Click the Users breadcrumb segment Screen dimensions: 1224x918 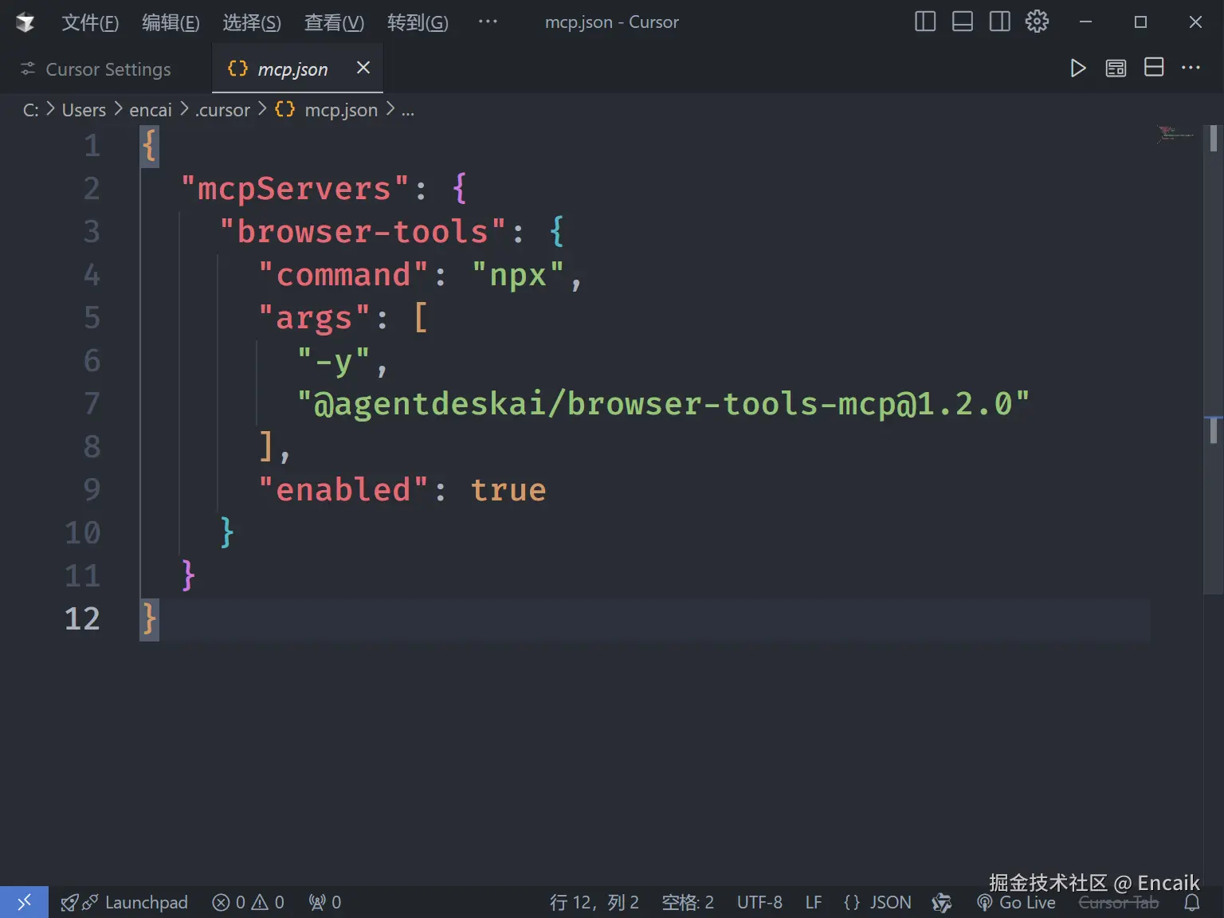pyautogui.click(x=84, y=110)
